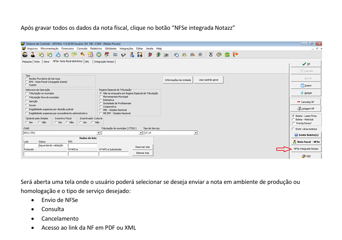The image size is (342, 240).
Task: Click the Eliminar lote button
Action: pyautogui.click(x=142, y=153)
